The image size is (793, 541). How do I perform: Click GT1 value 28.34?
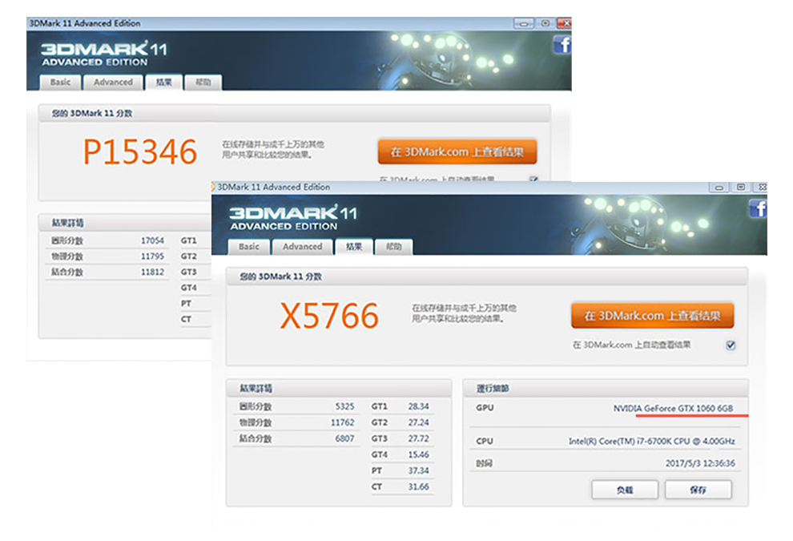tap(418, 406)
